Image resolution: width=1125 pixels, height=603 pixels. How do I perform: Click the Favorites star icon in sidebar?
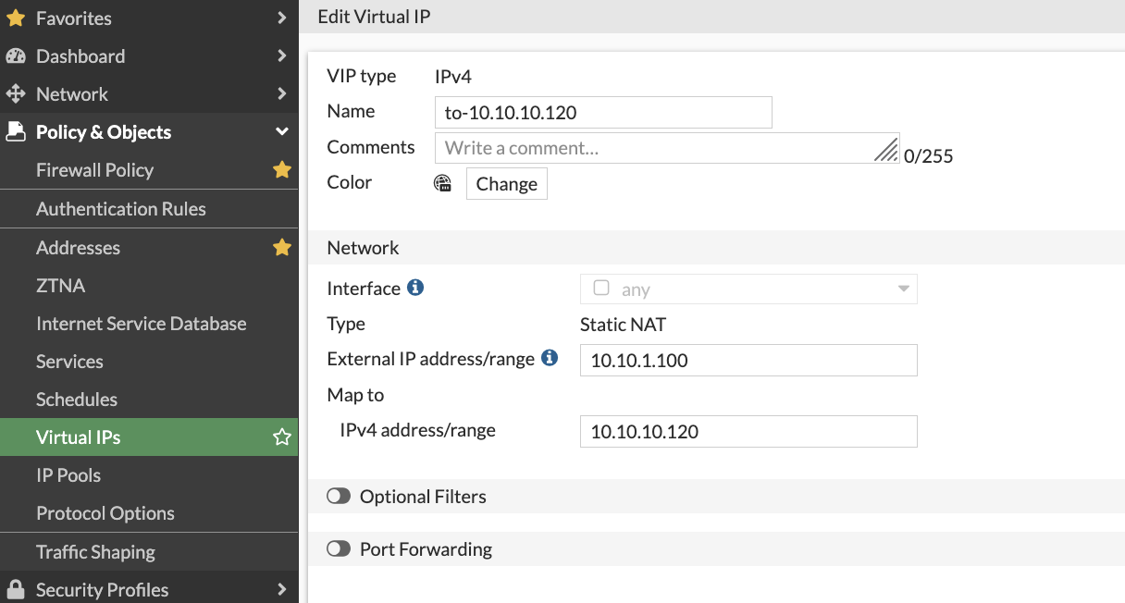tap(16, 18)
